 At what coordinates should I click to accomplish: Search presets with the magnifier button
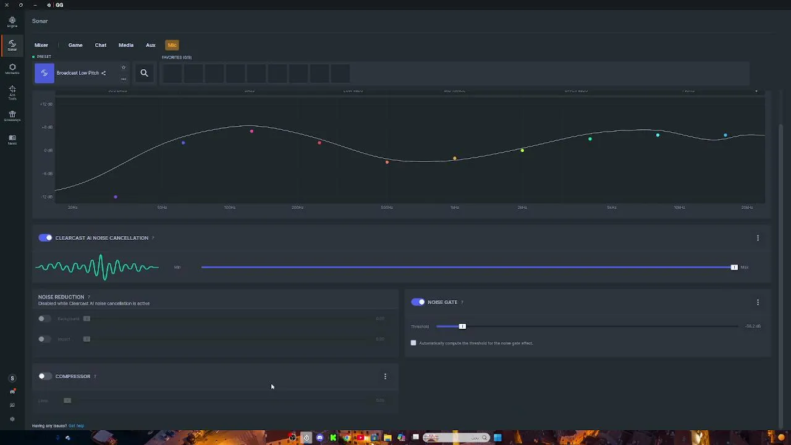click(144, 73)
